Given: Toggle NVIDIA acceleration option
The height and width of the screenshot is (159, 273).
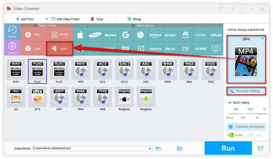Looking at the screenshot, I should pos(236,135).
